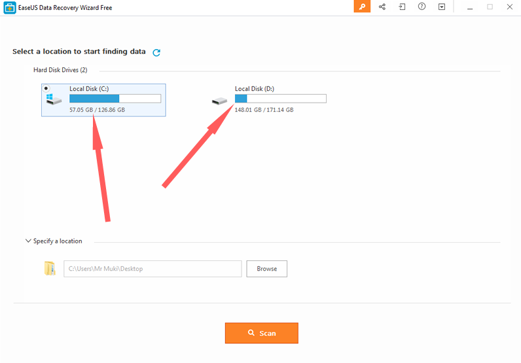Select the Local Disk (C:) label
Image resolution: width=521 pixels, height=363 pixels.
[89, 89]
